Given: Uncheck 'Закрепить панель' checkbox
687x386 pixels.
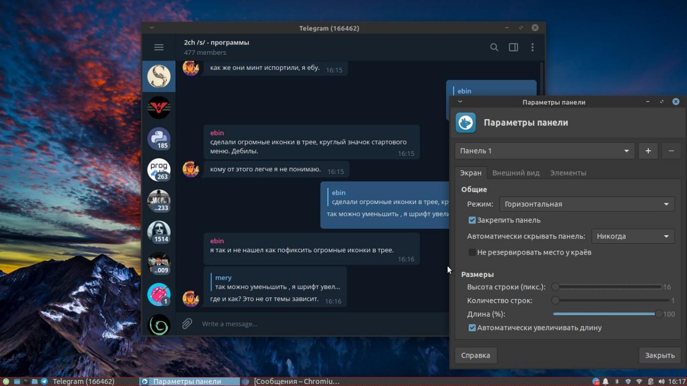Looking at the screenshot, I should point(472,220).
